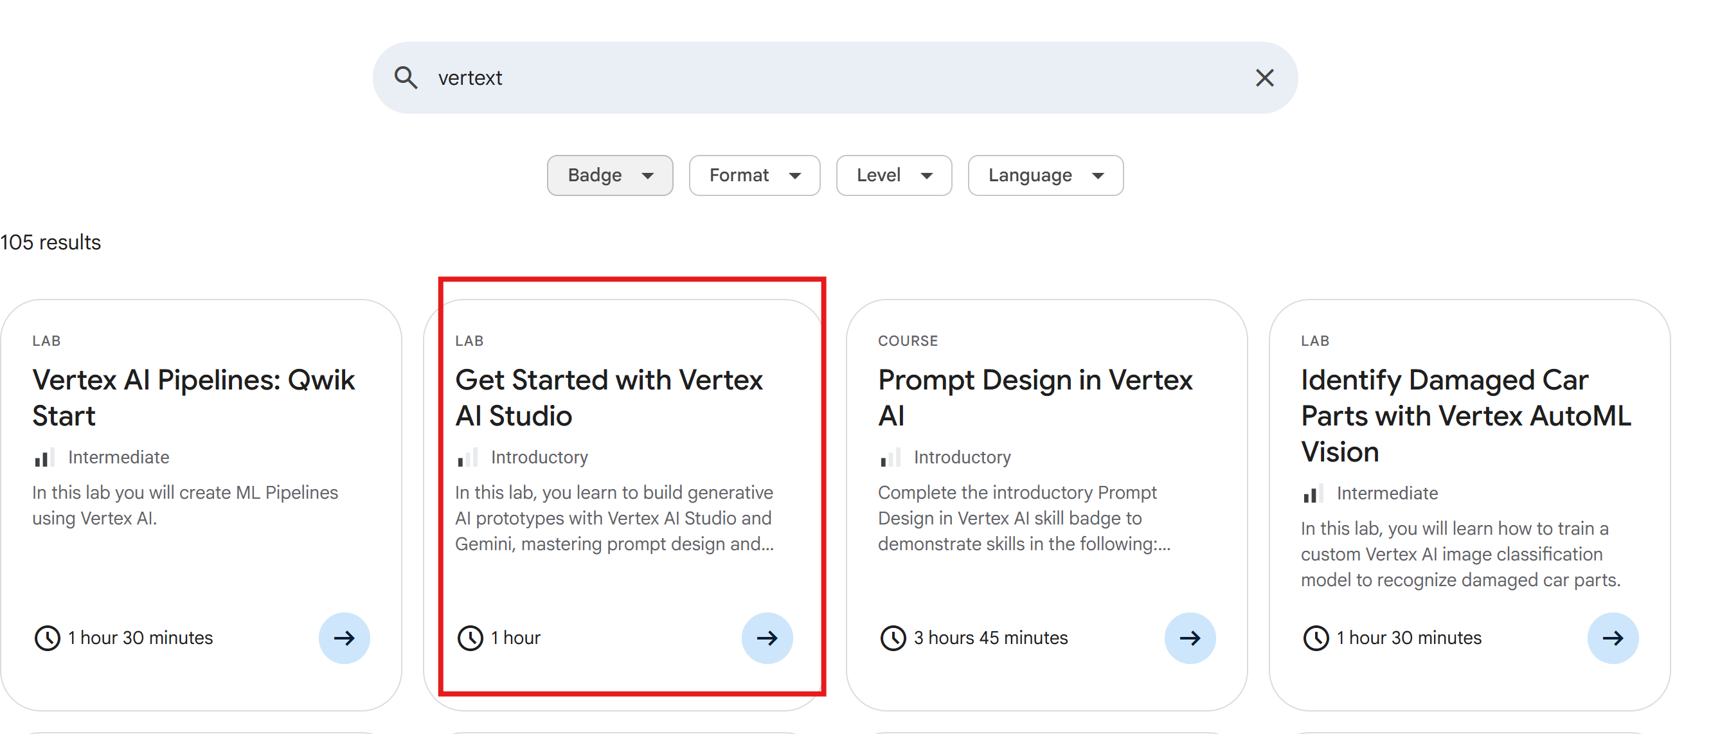
Task: Click the search magnifier icon
Action: tap(406, 78)
